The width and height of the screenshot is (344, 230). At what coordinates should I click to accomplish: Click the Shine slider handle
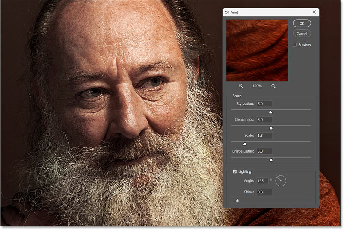pos(237,200)
